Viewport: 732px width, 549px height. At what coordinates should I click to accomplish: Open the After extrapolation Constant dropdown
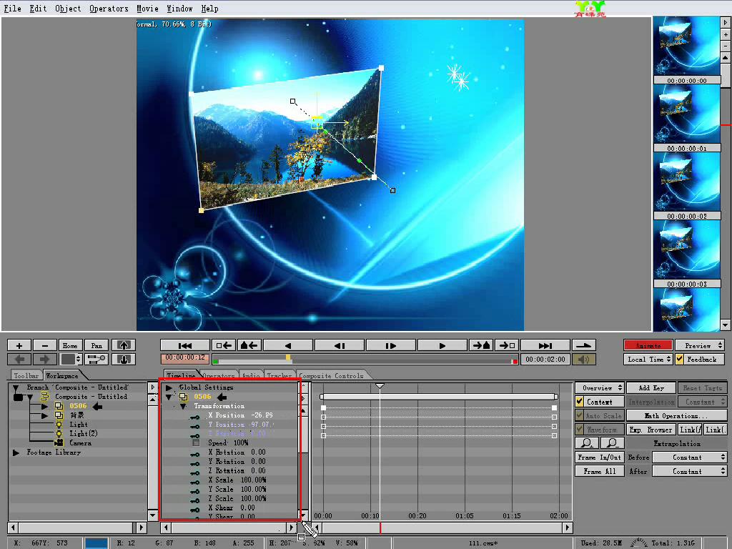[x=689, y=471]
